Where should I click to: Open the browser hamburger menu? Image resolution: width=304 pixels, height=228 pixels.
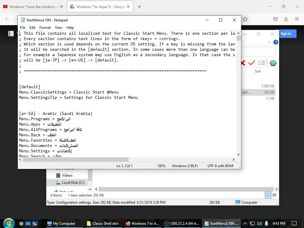click(x=297, y=19)
